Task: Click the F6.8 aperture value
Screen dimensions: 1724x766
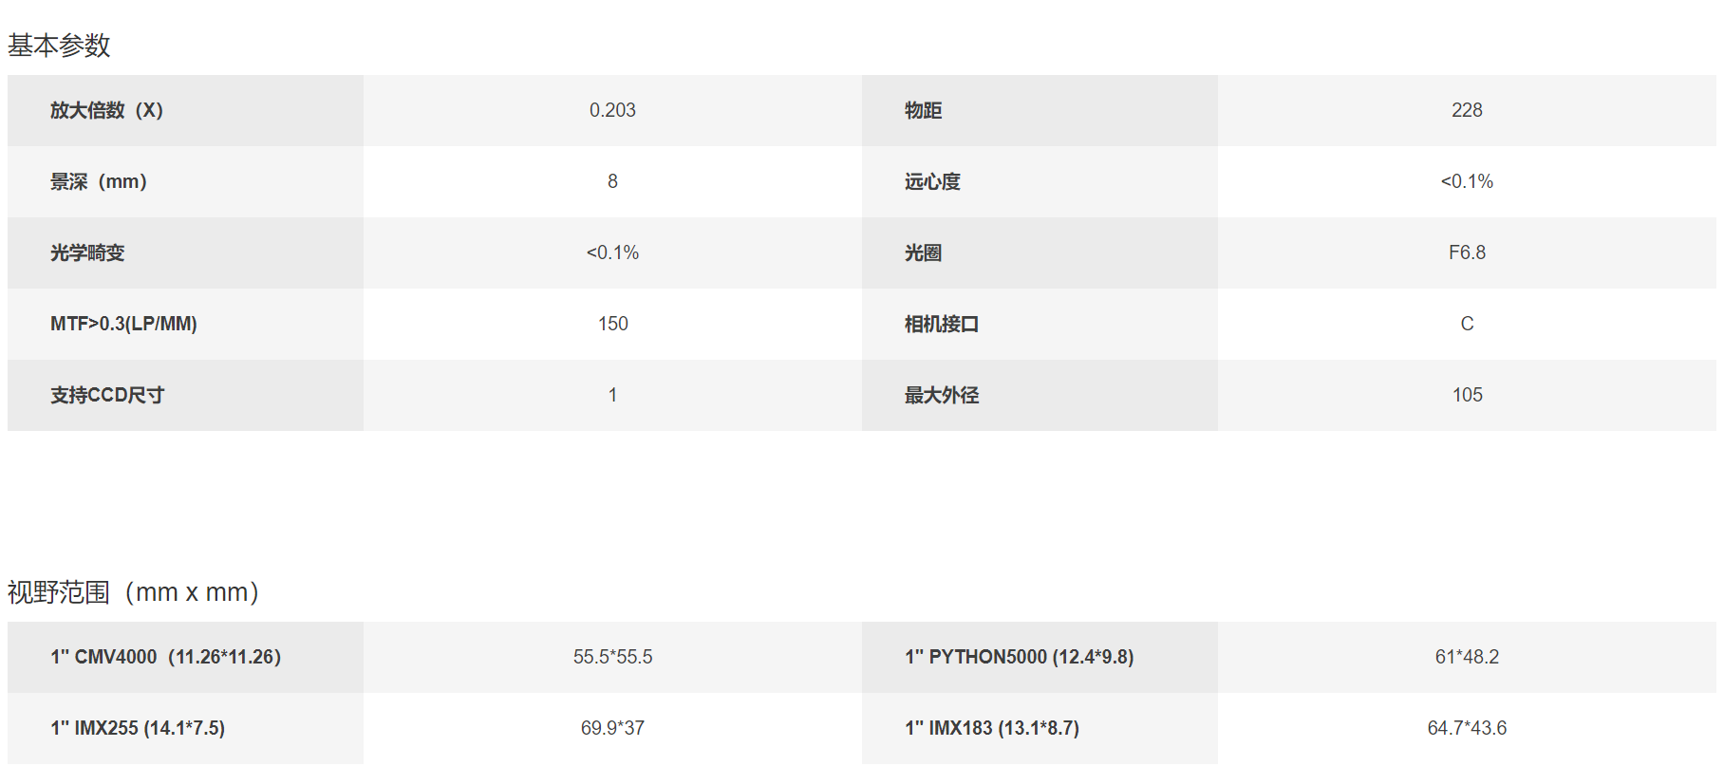Action: click(x=1467, y=252)
